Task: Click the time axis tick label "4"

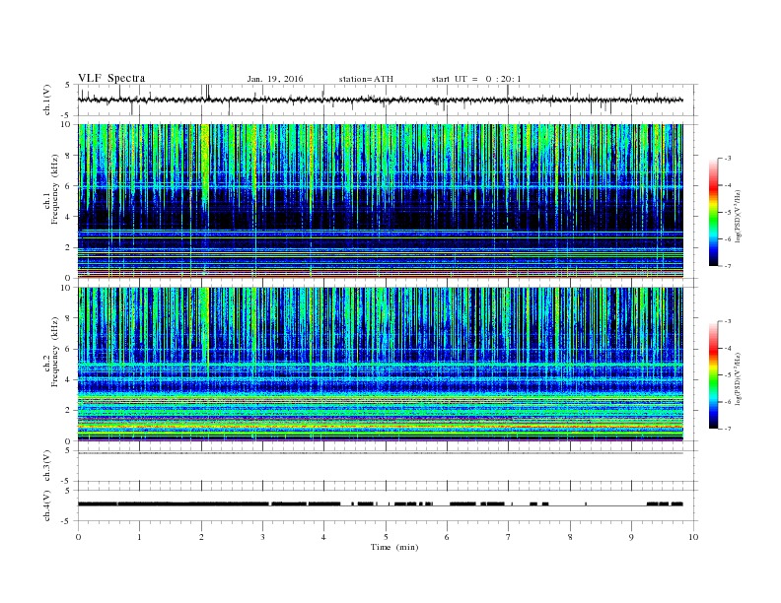Action: pyautogui.click(x=323, y=537)
